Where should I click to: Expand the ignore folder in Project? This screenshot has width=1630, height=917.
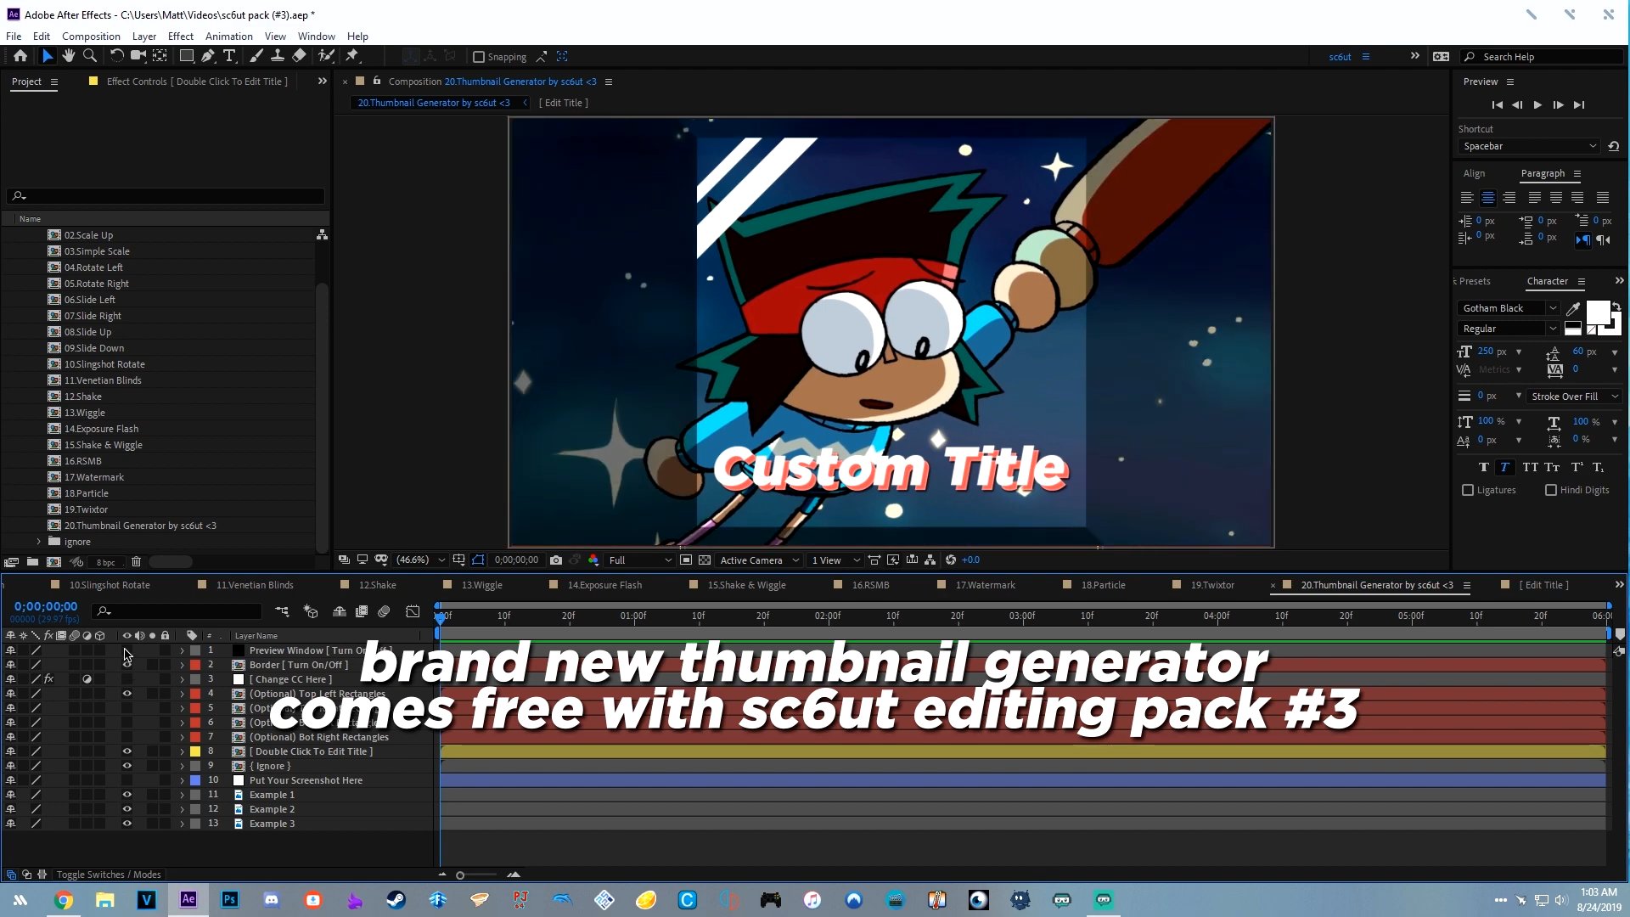tap(38, 542)
